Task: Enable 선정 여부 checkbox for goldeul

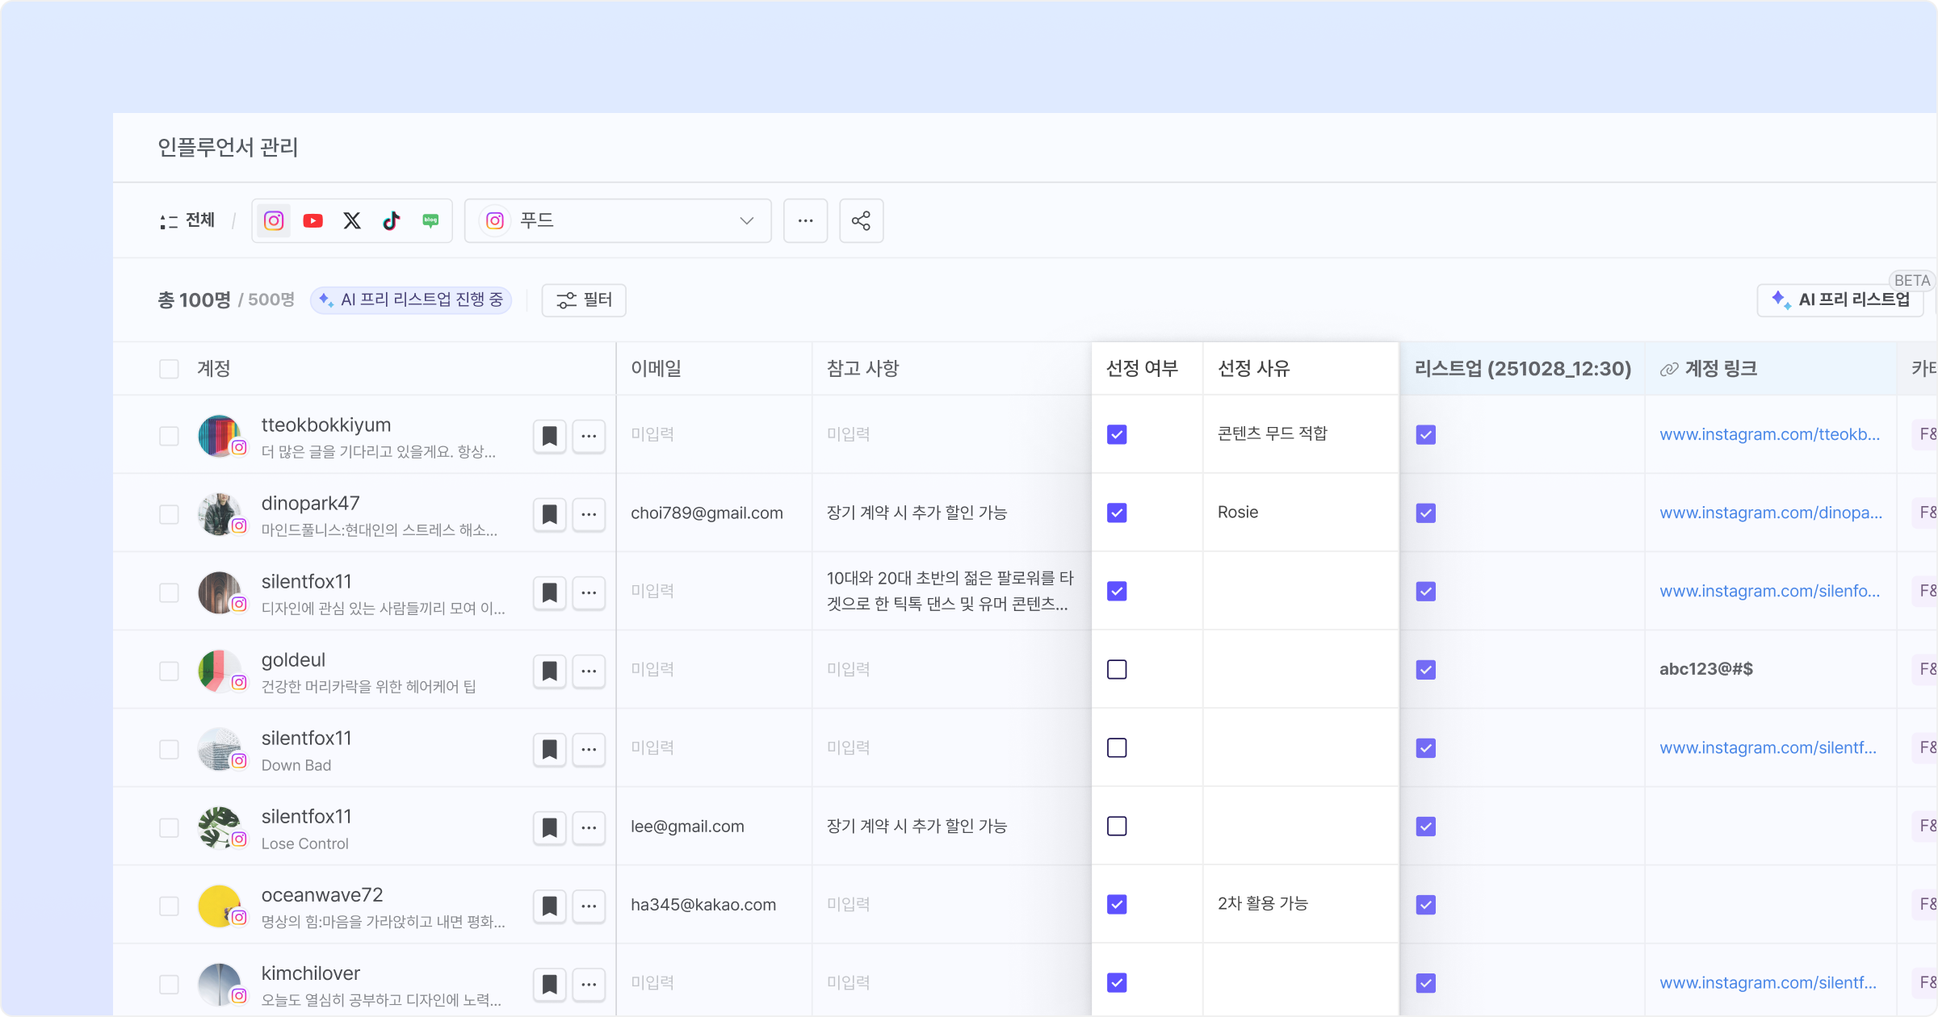Action: coord(1117,669)
